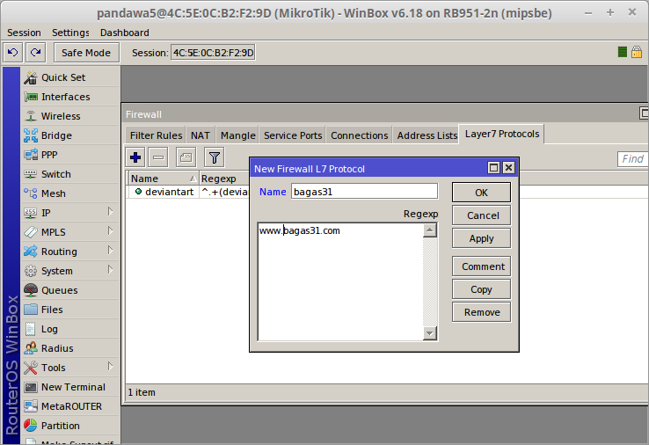Click Regexp scrollbar up arrow
The height and width of the screenshot is (445, 649).
coord(430,230)
